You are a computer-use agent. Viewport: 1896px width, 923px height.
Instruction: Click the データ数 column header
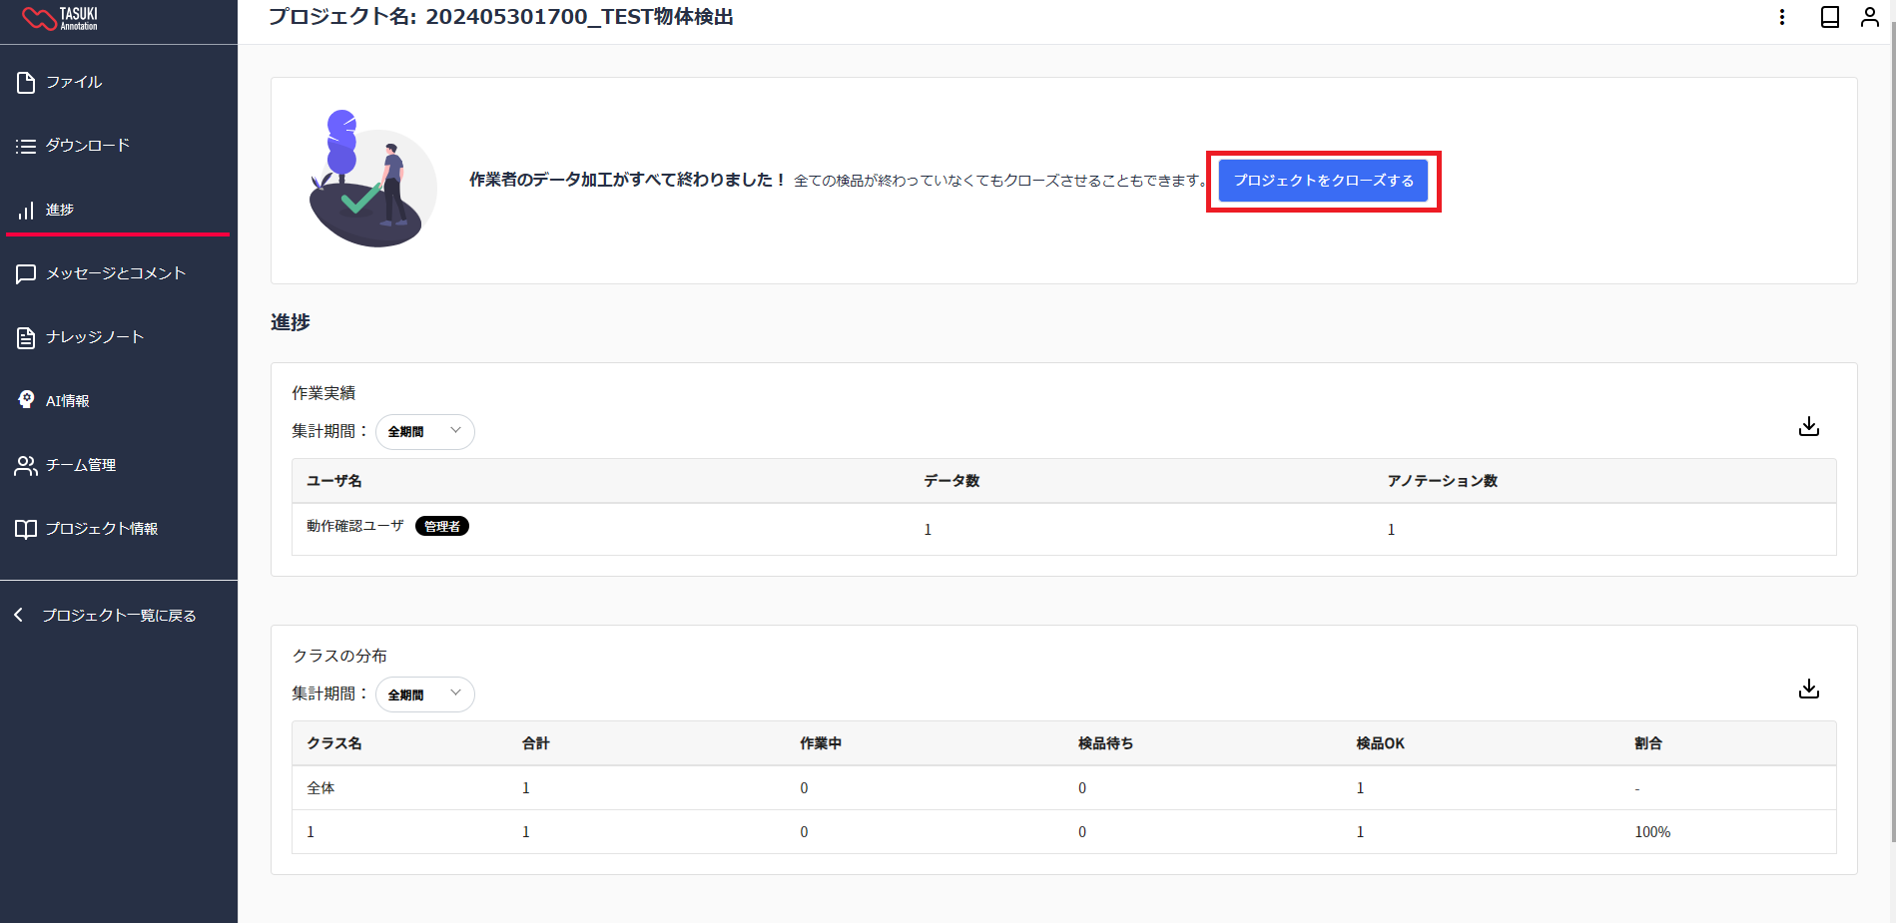951,481
